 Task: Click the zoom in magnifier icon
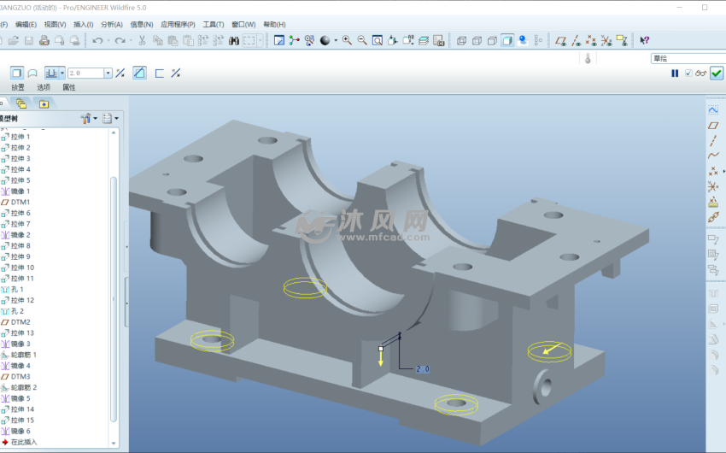click(347, 40)
